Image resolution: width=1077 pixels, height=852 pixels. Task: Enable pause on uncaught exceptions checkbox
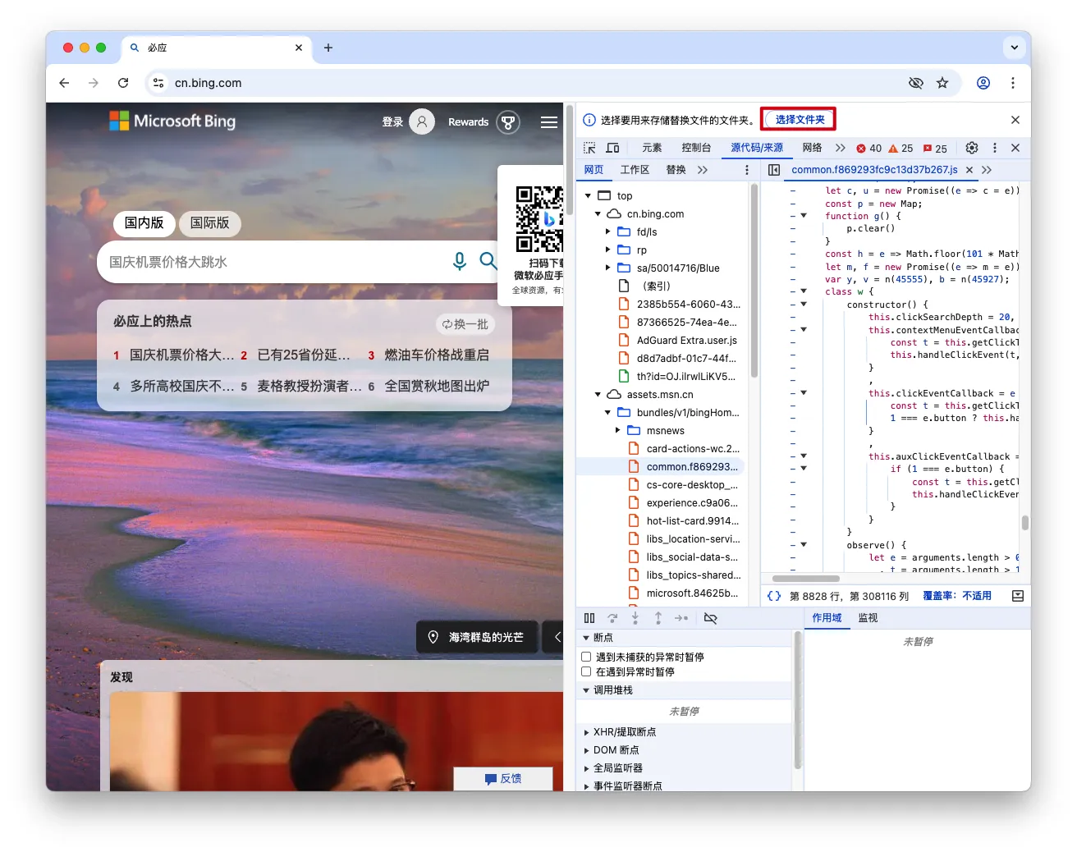586,657
